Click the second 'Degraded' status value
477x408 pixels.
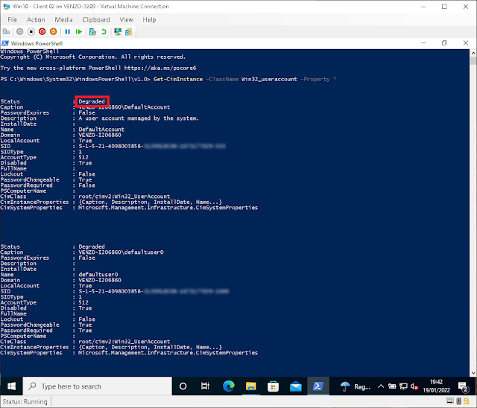[92, 246]
